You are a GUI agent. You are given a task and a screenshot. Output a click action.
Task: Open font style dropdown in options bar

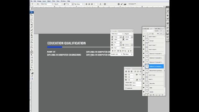61,4
